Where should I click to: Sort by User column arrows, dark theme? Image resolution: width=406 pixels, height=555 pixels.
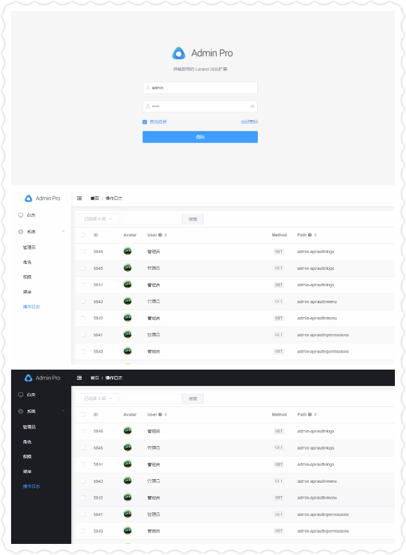tap(166, 415)
